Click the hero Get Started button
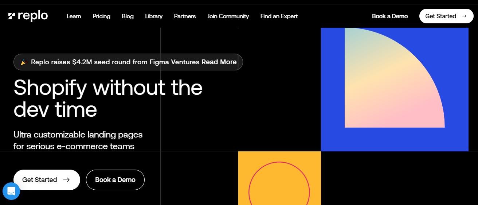 coord(47,180)
